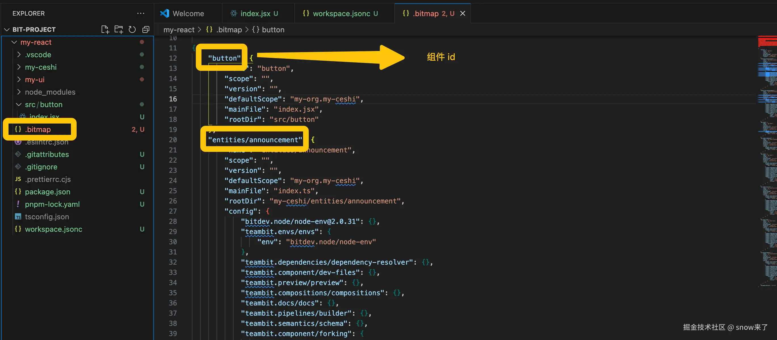777x340 pixels.
Task: Switch to the index.jsx tab
Action: tap(255, 14)
